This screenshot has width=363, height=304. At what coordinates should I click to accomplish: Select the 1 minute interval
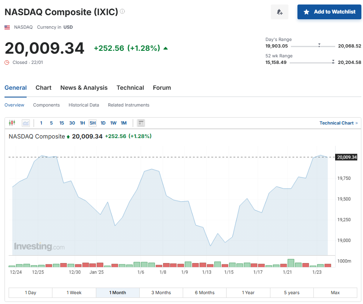tap(41, 123)
